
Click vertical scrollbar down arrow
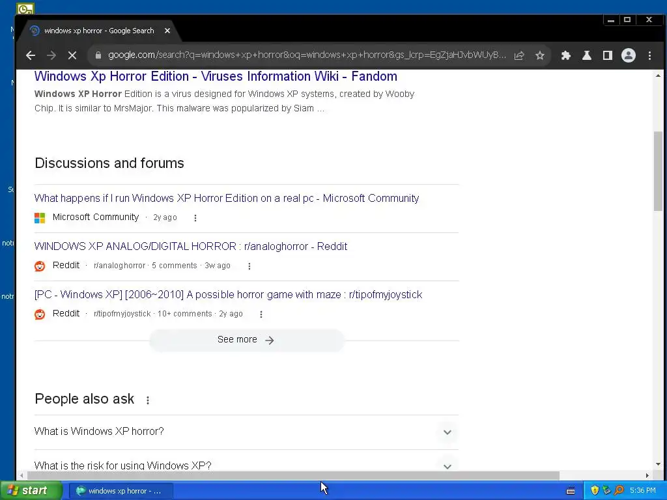click(658, 464)
